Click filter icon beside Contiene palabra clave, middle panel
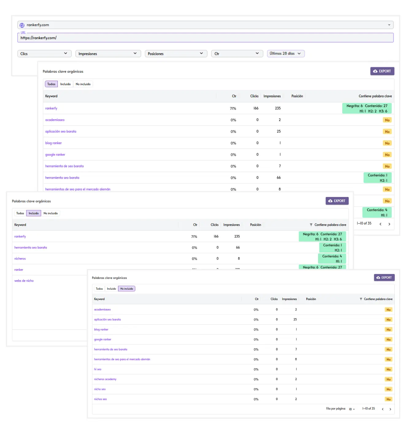The image size is (411, 436). [x=311, y=225]
